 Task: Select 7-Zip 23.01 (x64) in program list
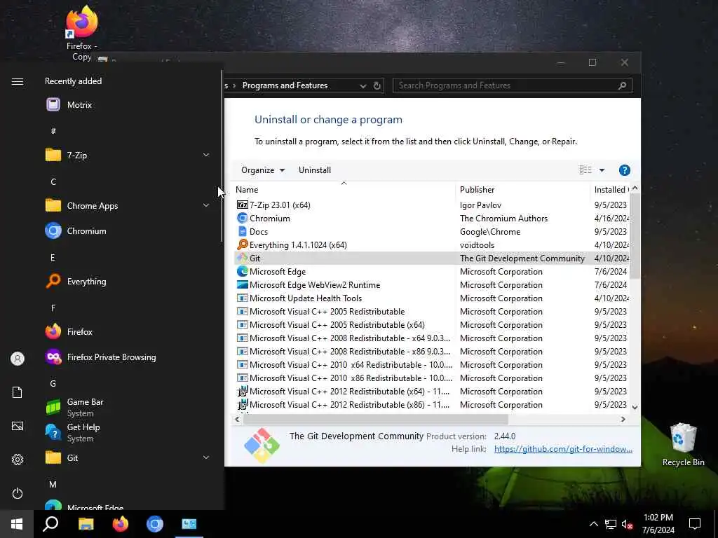(x=431, y=205)
